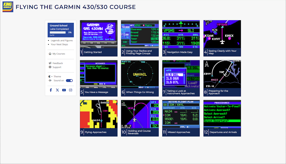The height and width of the screenshot is (164, 286).
Task: Click the megaphone icon next to Feedback
Action: click(50, 63)
